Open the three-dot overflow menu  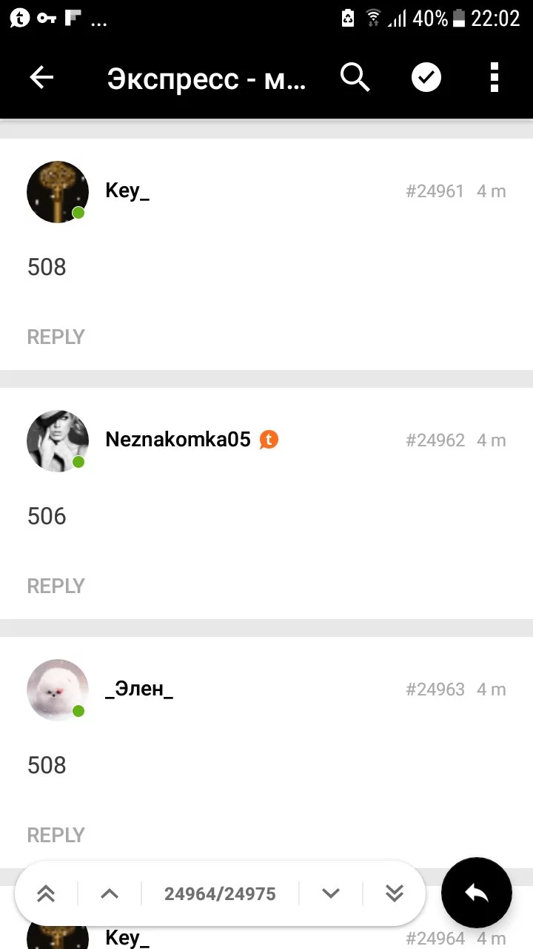tap(495, 77)
